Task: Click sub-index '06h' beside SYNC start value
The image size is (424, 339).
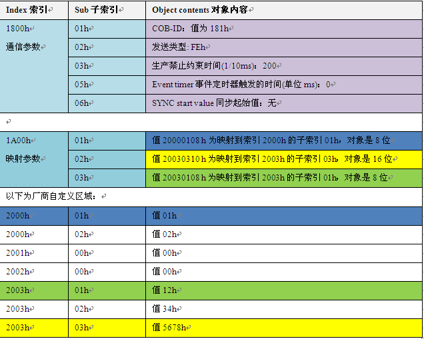Action: click(x=107, y=103)
